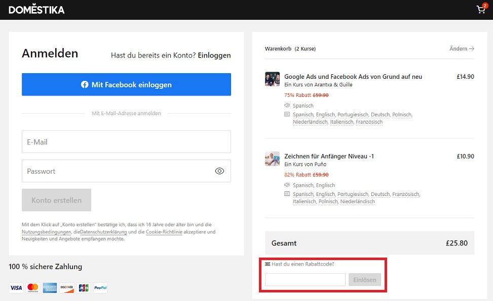Click the Visa payment icon
Viewport: 493px width, 301px height.
pyautogui.click(x=16, y=288)
